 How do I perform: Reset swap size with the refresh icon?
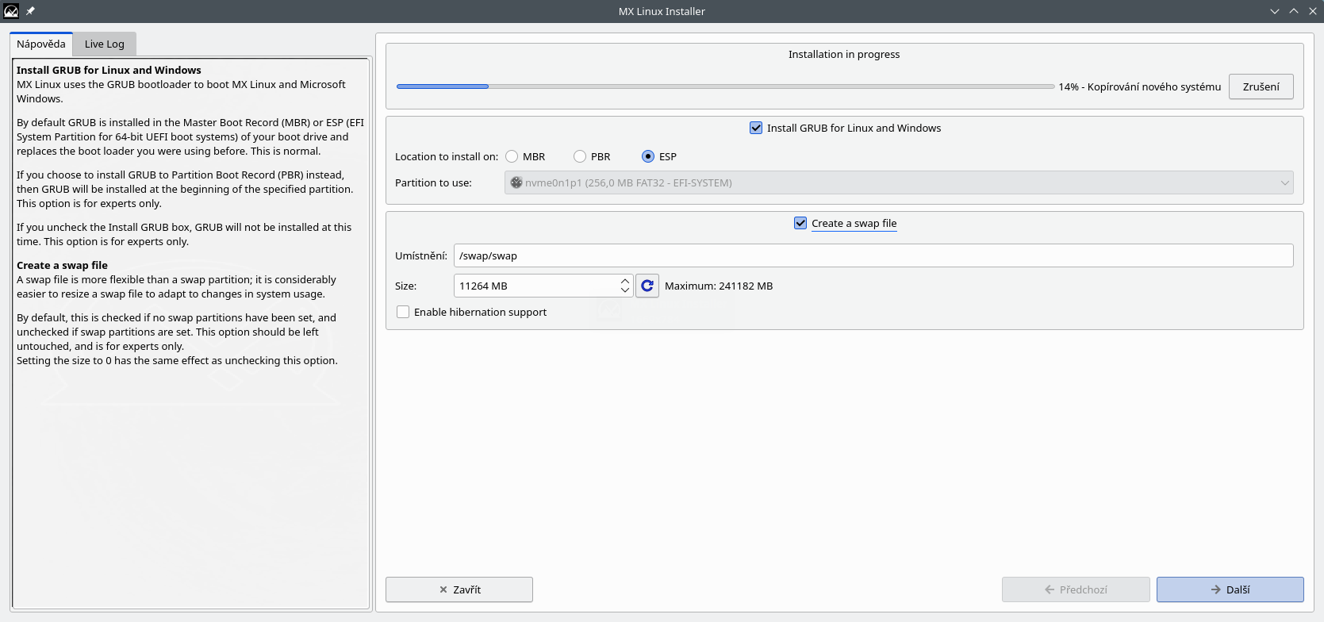[x=647, y=286]
